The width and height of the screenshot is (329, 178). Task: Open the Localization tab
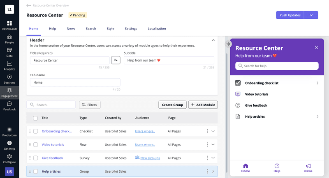(157, 29)
